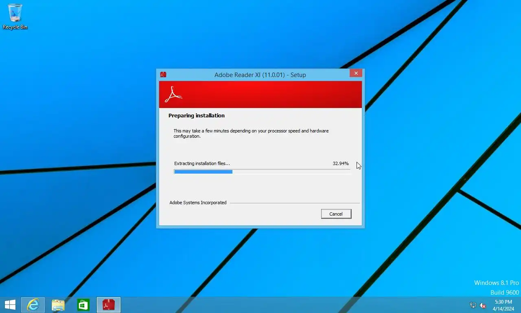521x313 pixels.
Task: Click the "Preparing installation" heading
Action: pyautogui.click(x=197, y=116)
